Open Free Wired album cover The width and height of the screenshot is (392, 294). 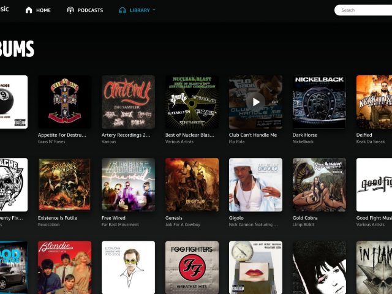point(128,185)
